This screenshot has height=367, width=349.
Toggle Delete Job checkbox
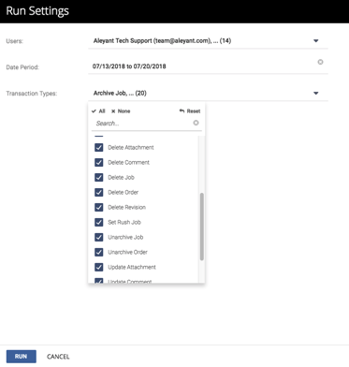pos(99,177)
